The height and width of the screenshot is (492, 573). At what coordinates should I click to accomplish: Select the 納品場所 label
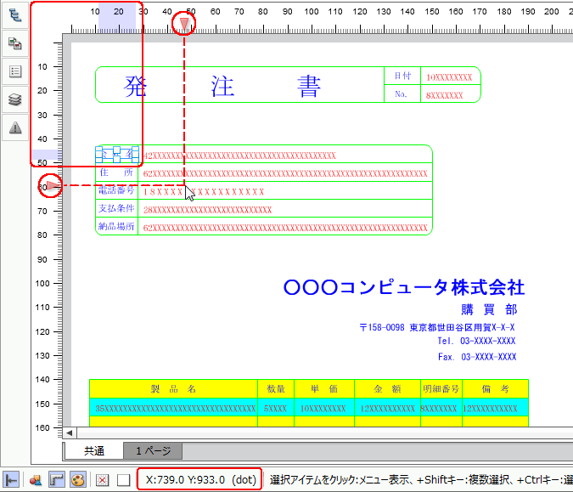click(x=116, y=226)
